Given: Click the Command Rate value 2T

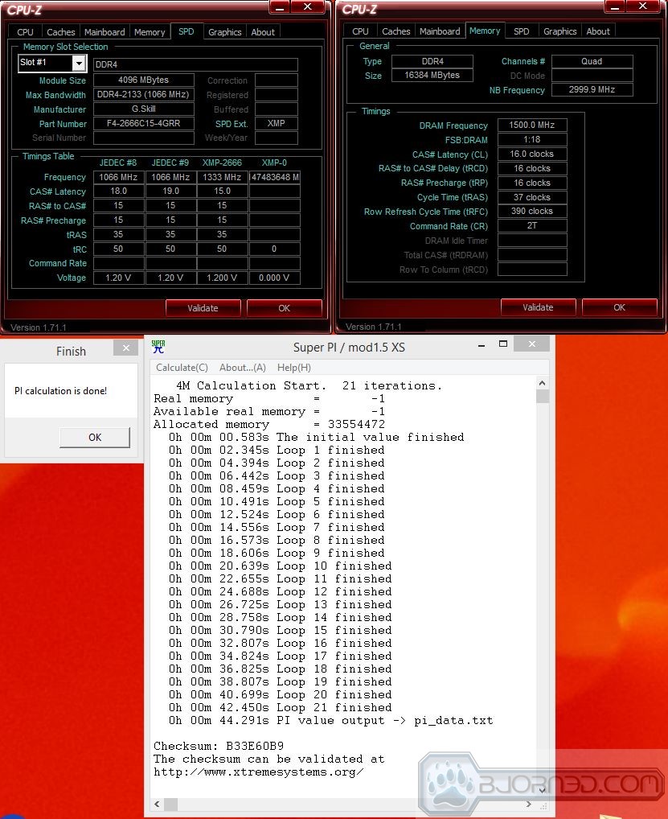Looking at the screenshot, I should pyautogui.click(x=532, y=225).
